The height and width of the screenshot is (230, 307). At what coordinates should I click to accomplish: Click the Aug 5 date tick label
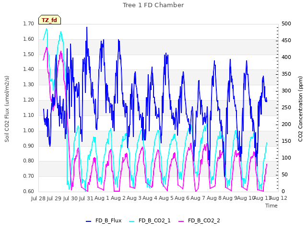[x=166, y=198]
